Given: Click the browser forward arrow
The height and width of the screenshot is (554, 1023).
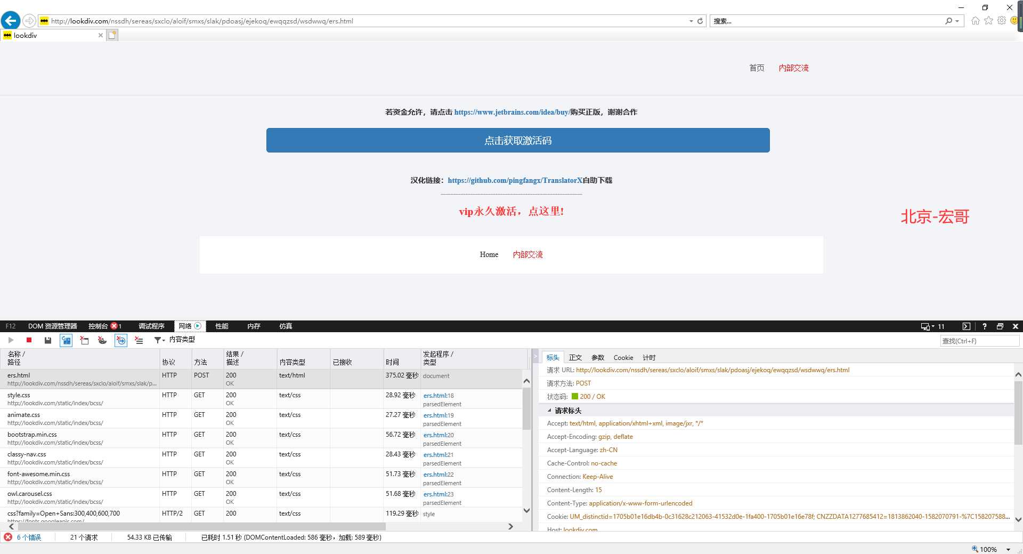Looking at the screenshot, I should pos(29,21).
